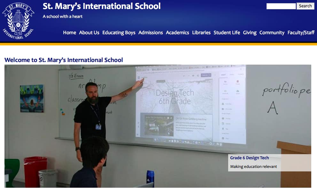Click the St. Mary's school crest logo
The width and height of the screenshot is (317, 189).
pyautogui.click(x=18, y=21)
